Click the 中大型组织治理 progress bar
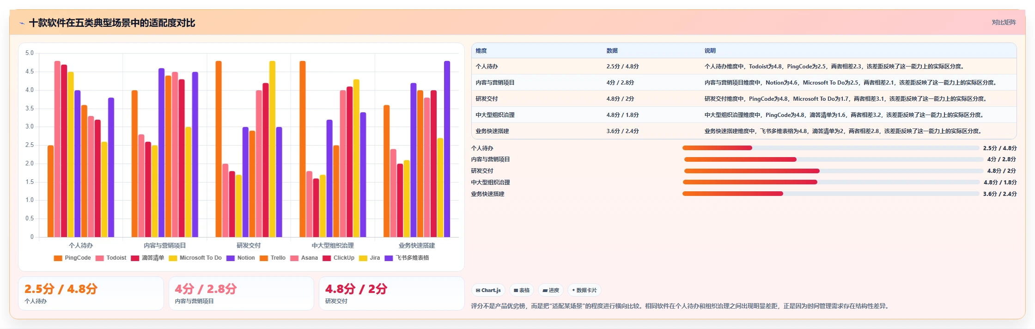 [x=831, y=183]
